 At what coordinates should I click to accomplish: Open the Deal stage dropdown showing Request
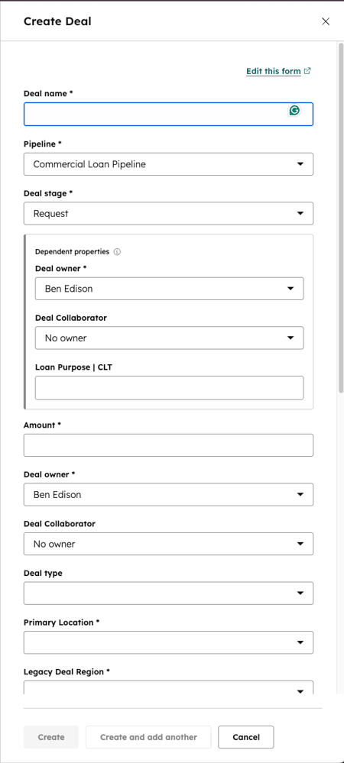click(x=168, y=214)
